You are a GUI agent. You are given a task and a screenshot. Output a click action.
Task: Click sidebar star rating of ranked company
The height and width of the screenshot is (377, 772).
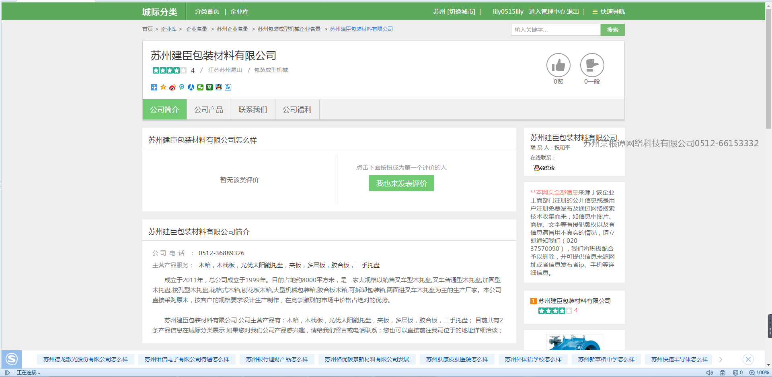point(555,311)
